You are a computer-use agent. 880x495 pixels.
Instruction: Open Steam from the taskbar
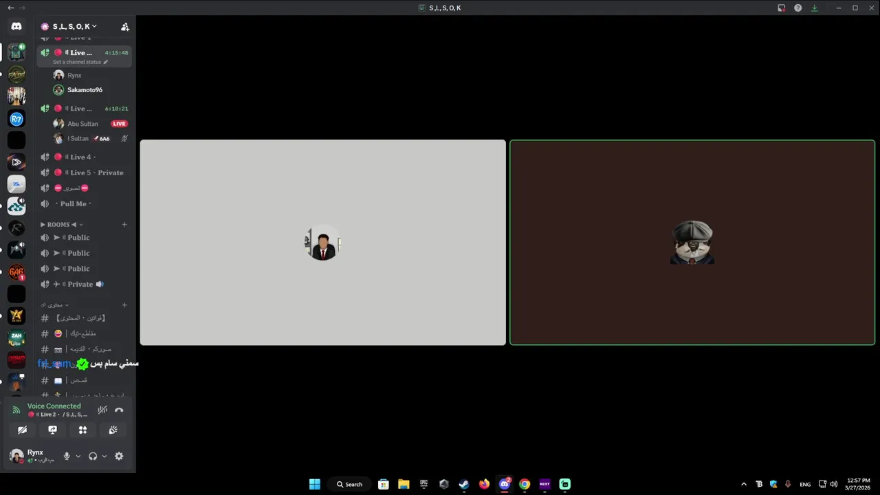click(x=464, y=484)
